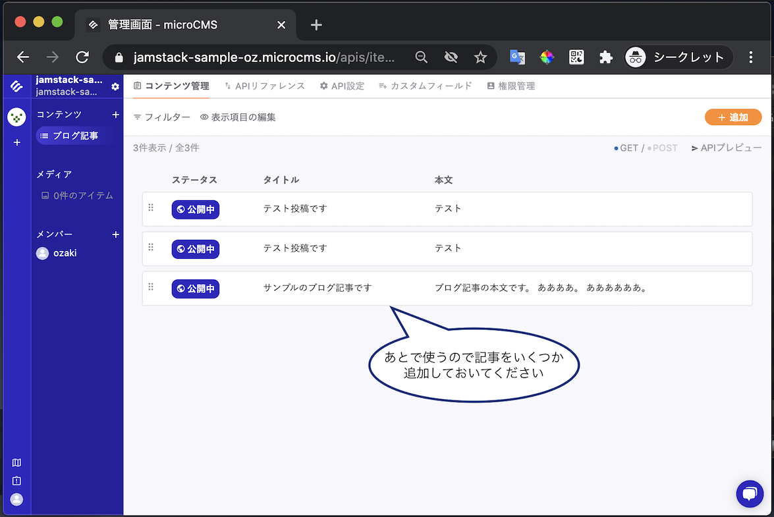Click the browser back arrow
Image resolution: width=774 pixels, height=517 pixels.
[22, 57]
